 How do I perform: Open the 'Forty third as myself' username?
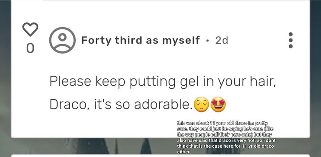[140, 40]
